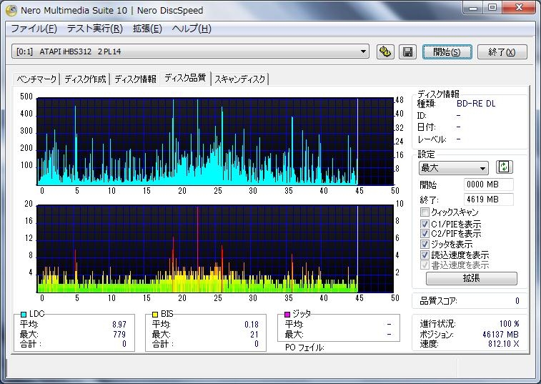Open the 最大 speed dropdown
The image size is (541, 384).
tap(453, 168)
